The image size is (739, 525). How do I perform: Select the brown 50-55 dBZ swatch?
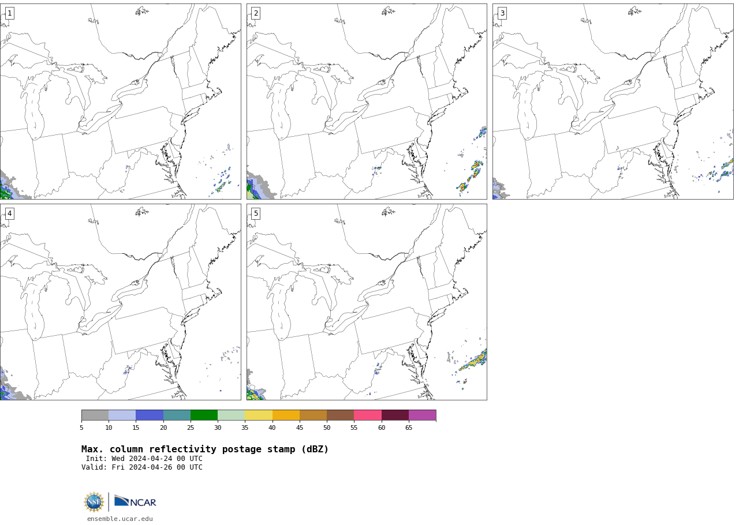(341, 415)
